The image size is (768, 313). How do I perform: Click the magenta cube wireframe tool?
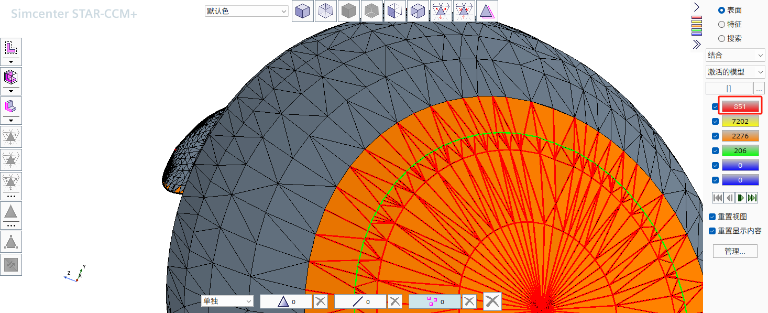pyautogui.click(x=11, y=78)
